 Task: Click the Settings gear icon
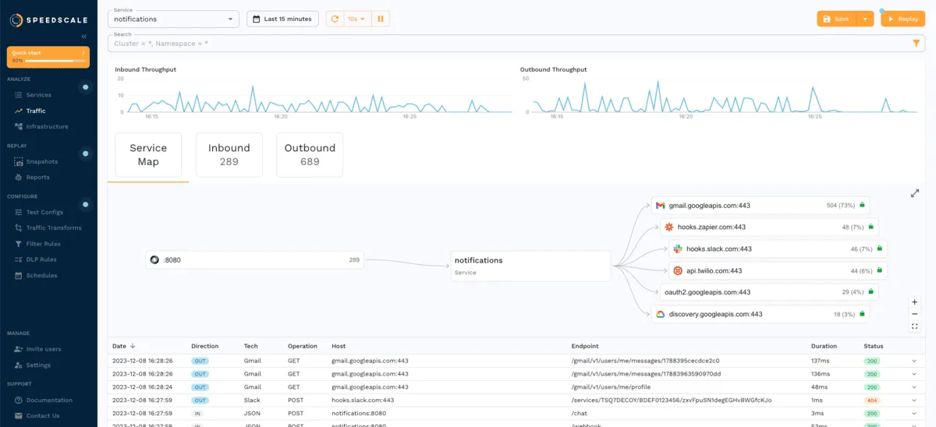pyautogui.click(x=19, y=365)
